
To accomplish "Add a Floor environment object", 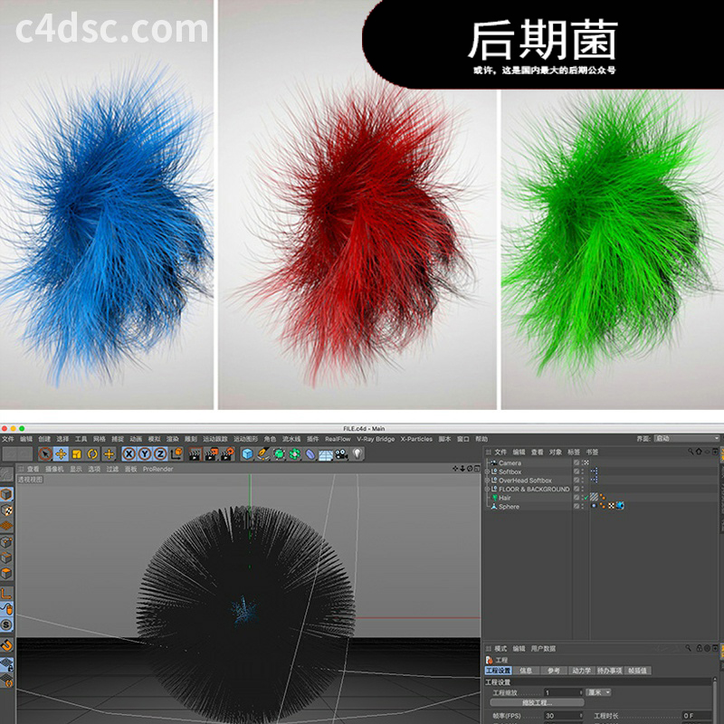I will point(326,455).
